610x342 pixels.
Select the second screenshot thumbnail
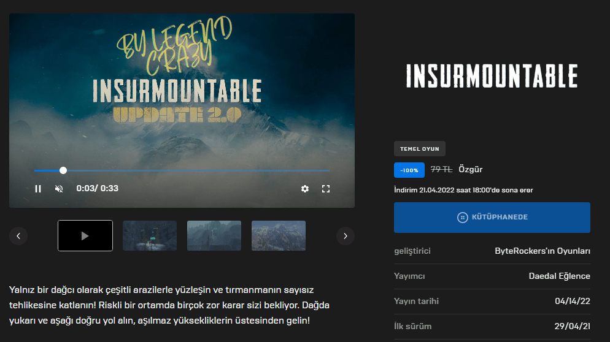pyautogui.click(x=150, y=235)
